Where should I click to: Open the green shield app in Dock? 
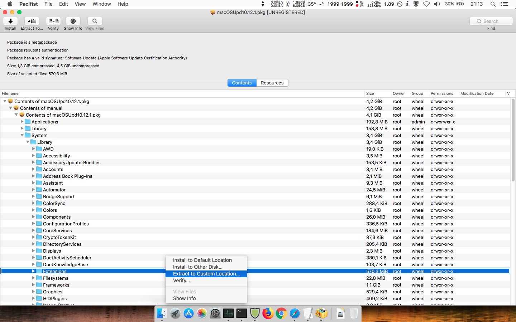[255, 313]
